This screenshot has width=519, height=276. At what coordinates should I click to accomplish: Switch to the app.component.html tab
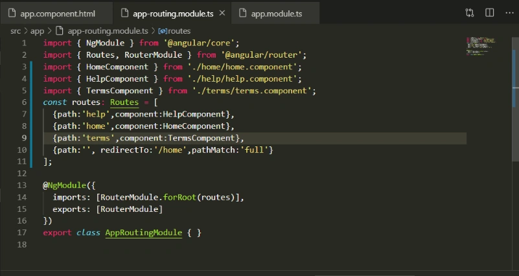56,14
